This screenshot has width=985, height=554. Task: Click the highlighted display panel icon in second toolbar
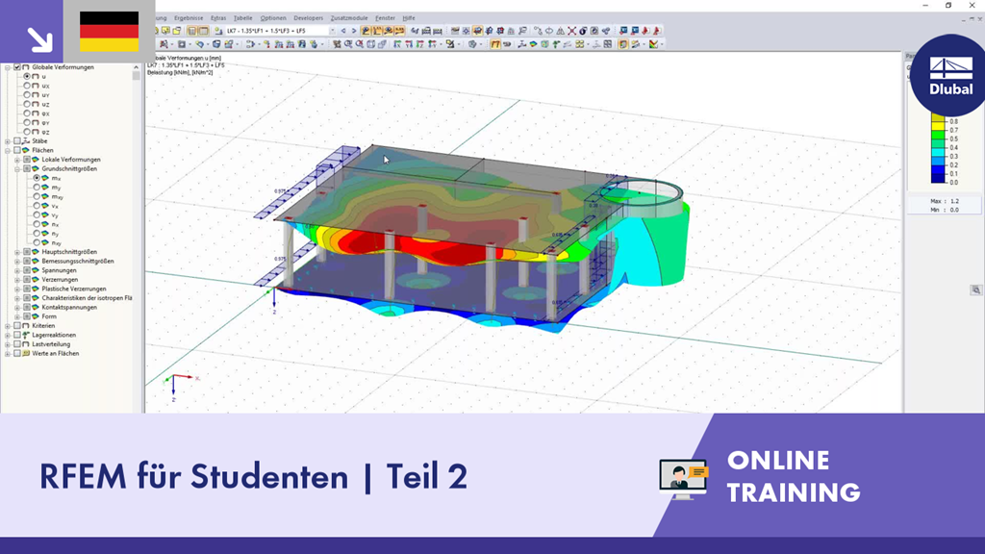[x=623, y=44]
